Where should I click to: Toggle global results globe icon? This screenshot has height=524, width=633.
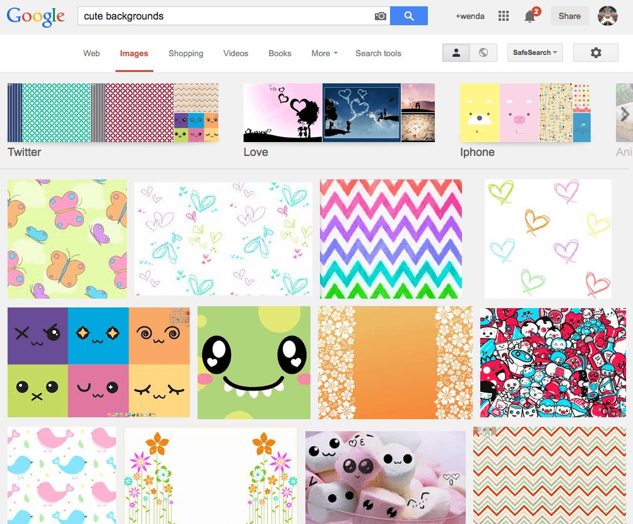pos(483,52)
